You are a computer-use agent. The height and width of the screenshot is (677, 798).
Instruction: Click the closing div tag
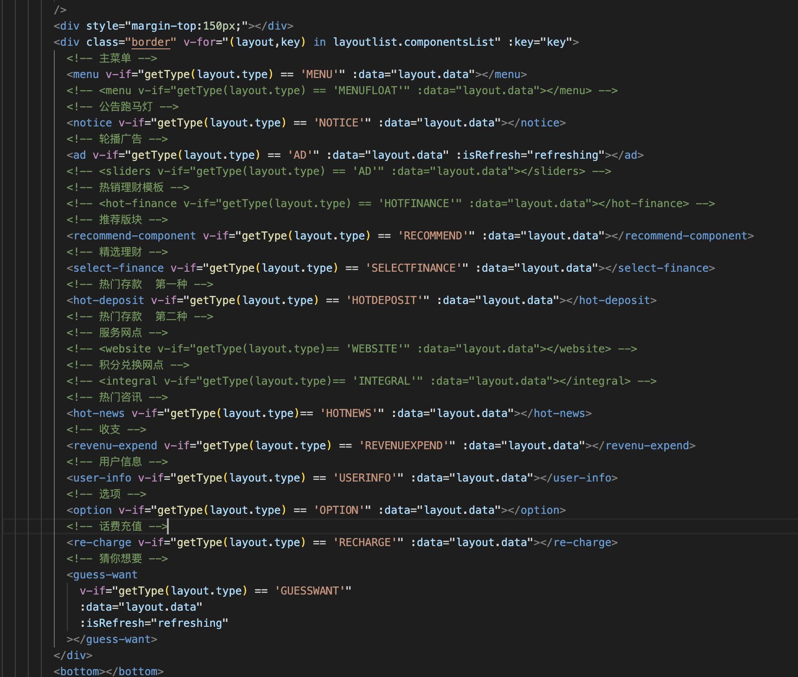click(x=73, y=655)
